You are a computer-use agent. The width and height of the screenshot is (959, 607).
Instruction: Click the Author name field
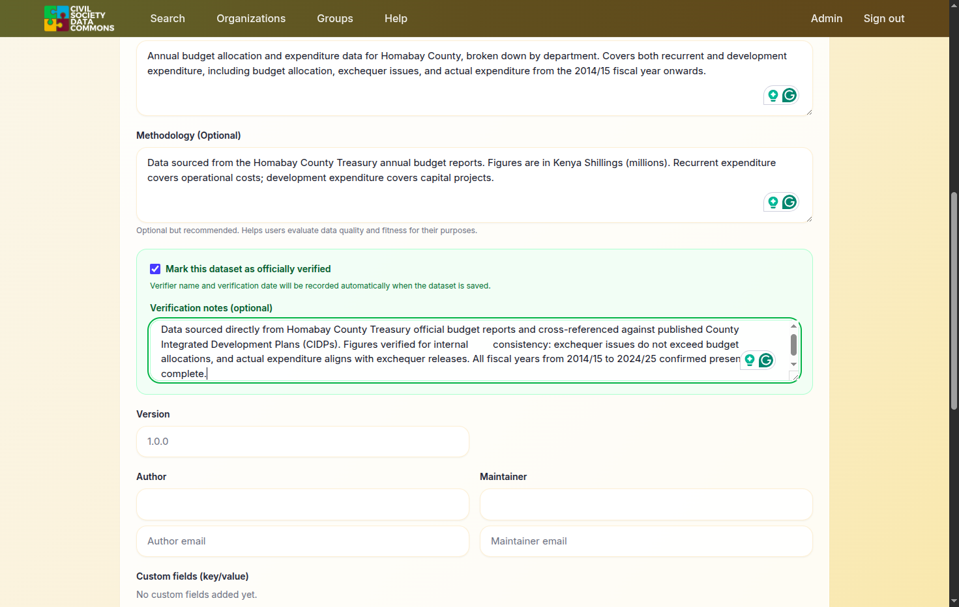[x=302, y=504]
